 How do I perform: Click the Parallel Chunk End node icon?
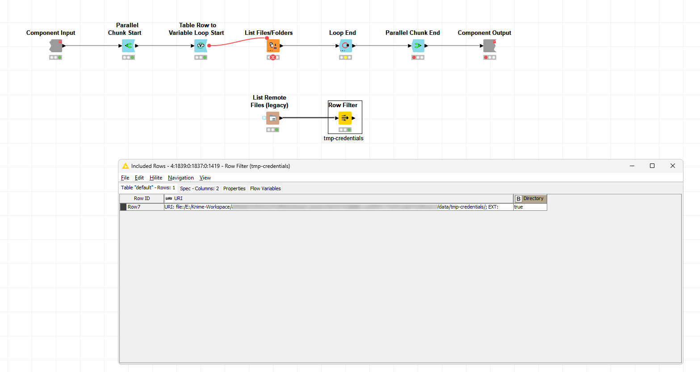click(418, 46)
